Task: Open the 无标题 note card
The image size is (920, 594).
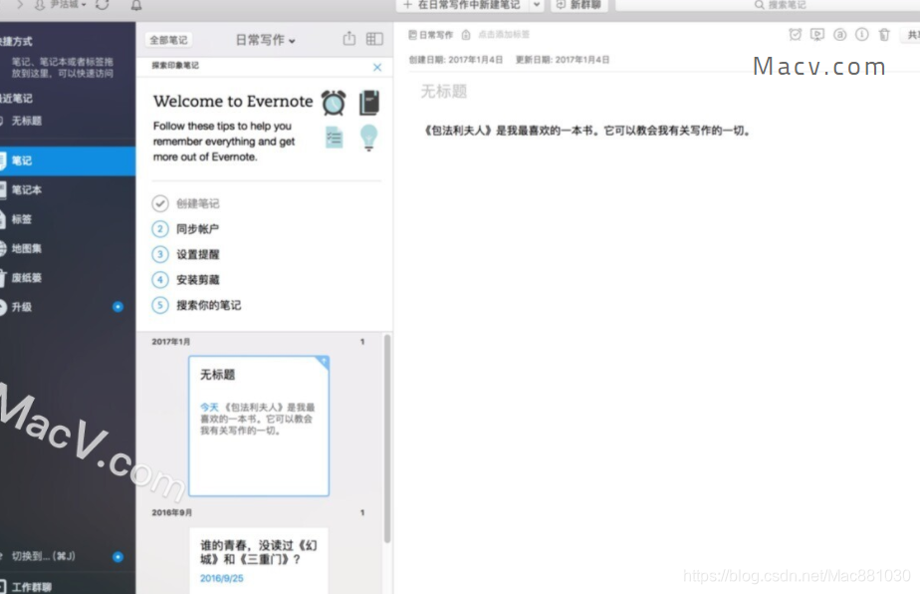Action: [259, 426]
